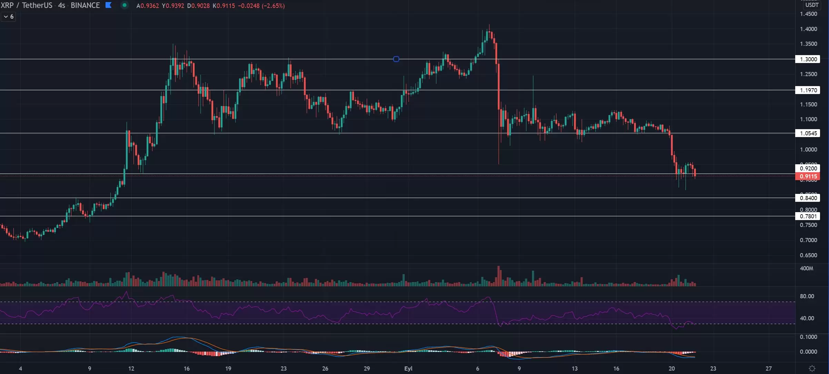Click the 4s interval label in title
The width and height of the screenshot is (829, 374).
pyautogui.click(x=61, y=5)
